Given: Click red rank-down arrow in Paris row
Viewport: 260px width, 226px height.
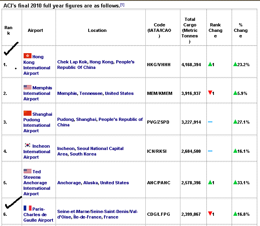Looking at the screenshot, I should coord(210,213).
